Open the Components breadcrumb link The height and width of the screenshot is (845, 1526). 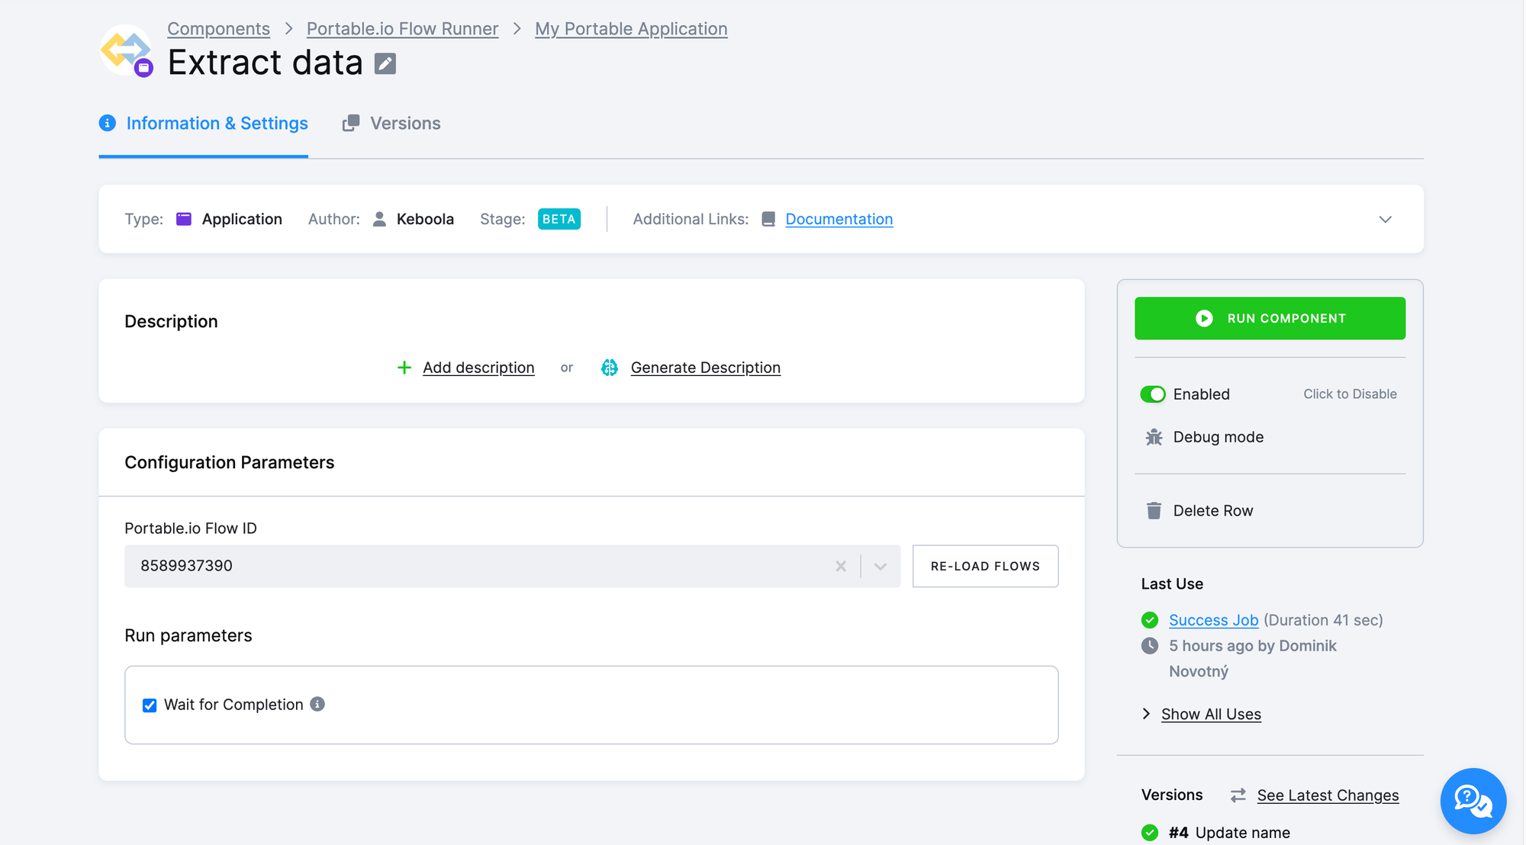[218, 28]
